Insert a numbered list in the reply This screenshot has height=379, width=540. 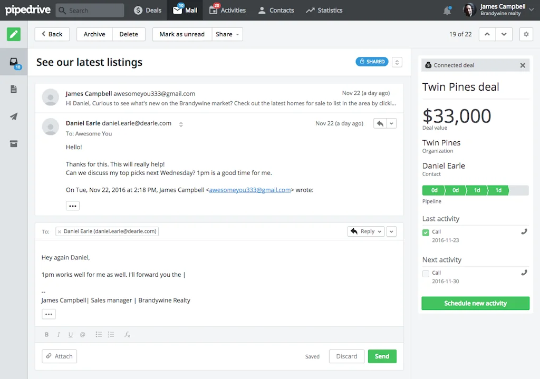(111, 334)
